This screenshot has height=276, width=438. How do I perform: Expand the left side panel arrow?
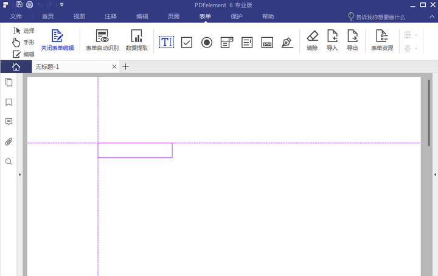[x=20, y=174]
